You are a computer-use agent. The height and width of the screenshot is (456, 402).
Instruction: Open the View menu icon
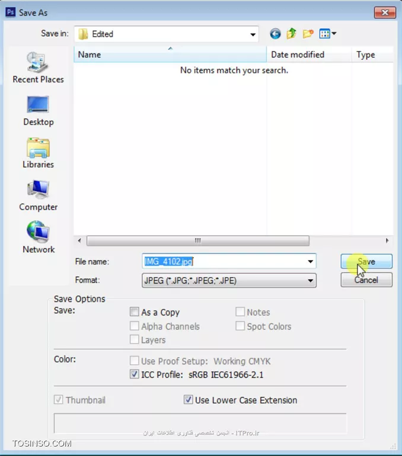[x=327, y=34]
